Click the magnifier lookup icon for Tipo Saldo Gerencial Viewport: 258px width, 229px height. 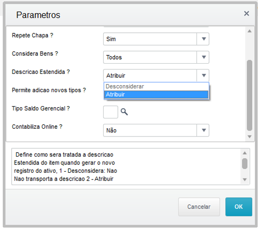tap(124, 112)
